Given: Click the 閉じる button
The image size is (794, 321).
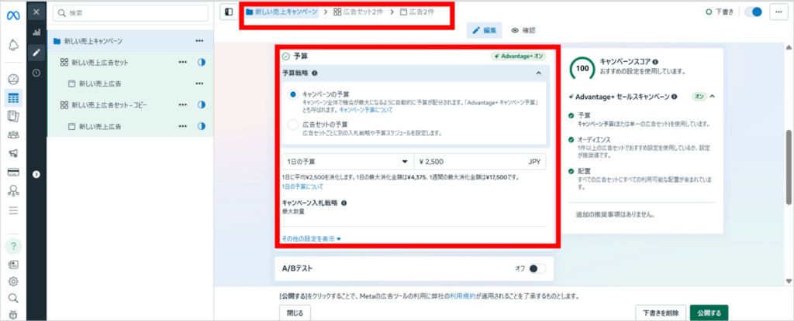Looking at the screenshot, I should tap(295, 313).
